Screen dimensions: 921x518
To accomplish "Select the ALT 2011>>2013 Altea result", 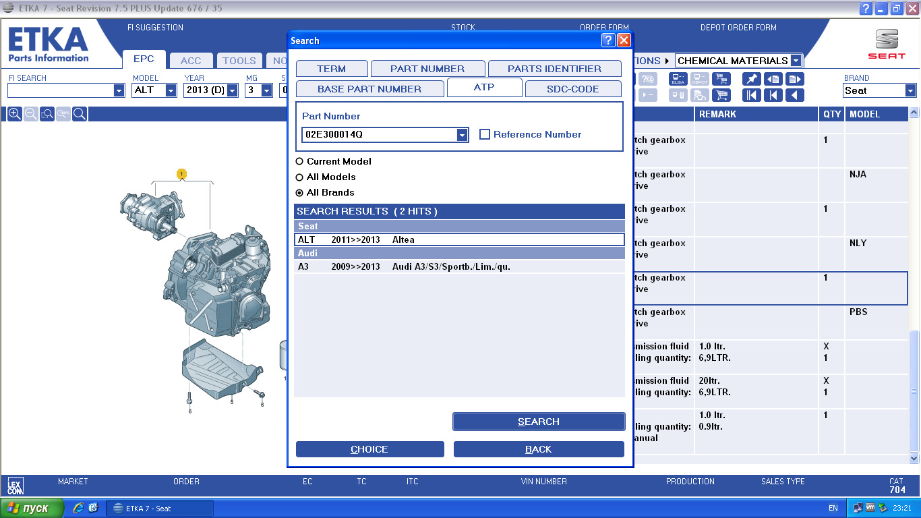I will 459,239.
